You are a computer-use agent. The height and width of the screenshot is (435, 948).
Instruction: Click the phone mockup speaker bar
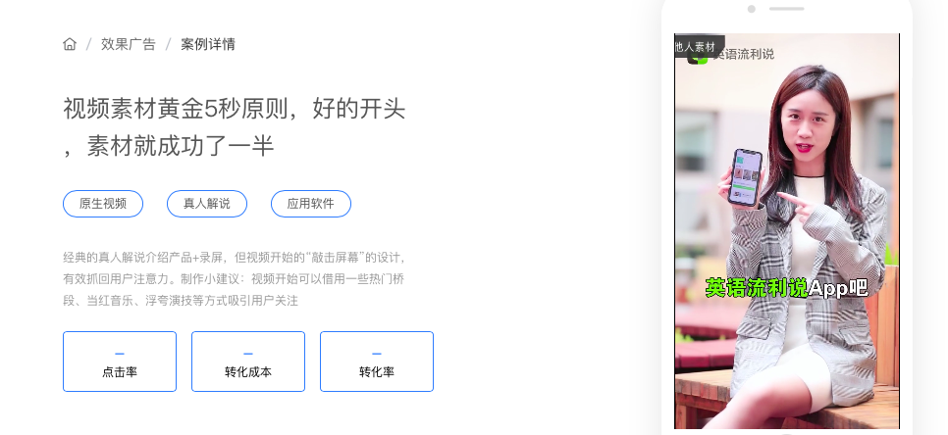pos(787,9)
